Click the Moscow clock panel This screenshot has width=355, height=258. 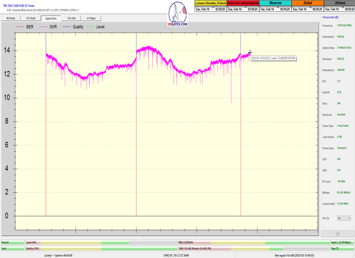(x=275, y=6)
